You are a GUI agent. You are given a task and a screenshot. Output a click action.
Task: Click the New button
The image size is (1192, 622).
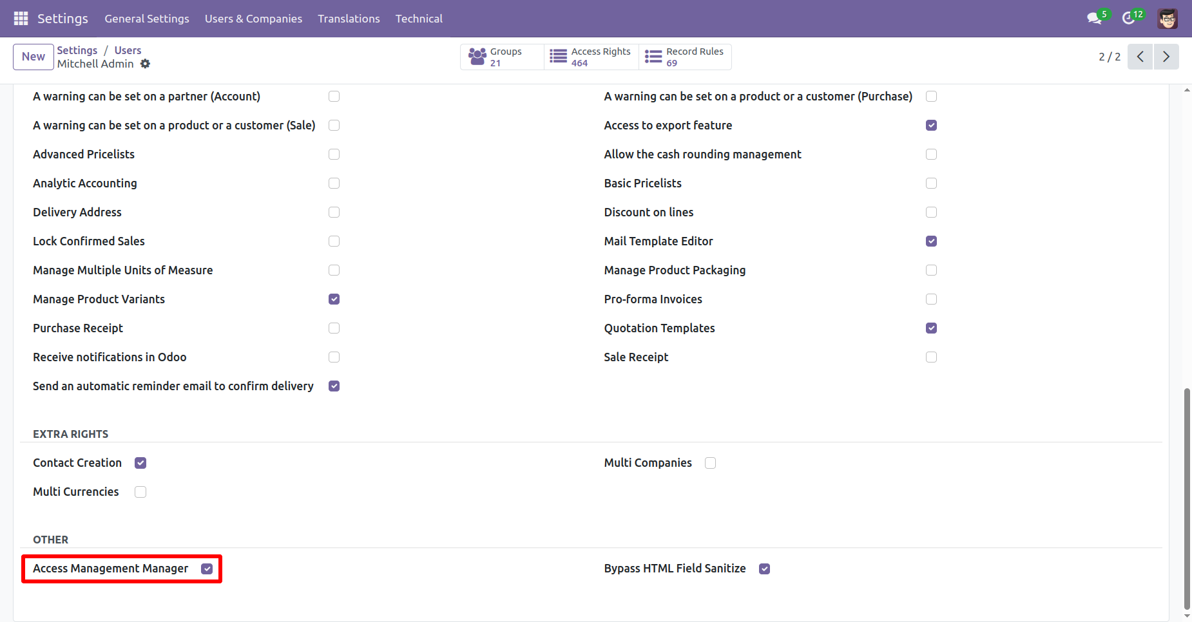tap(34, 57)
